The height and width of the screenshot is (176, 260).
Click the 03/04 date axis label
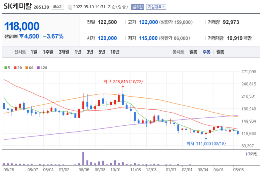203,170
